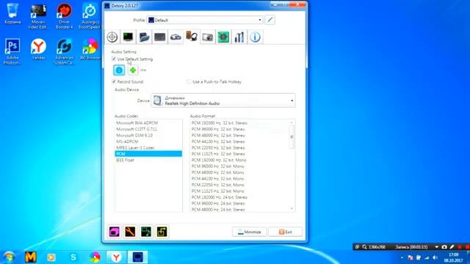Toggle Use Default Setting checkbox

coord(114,59)
